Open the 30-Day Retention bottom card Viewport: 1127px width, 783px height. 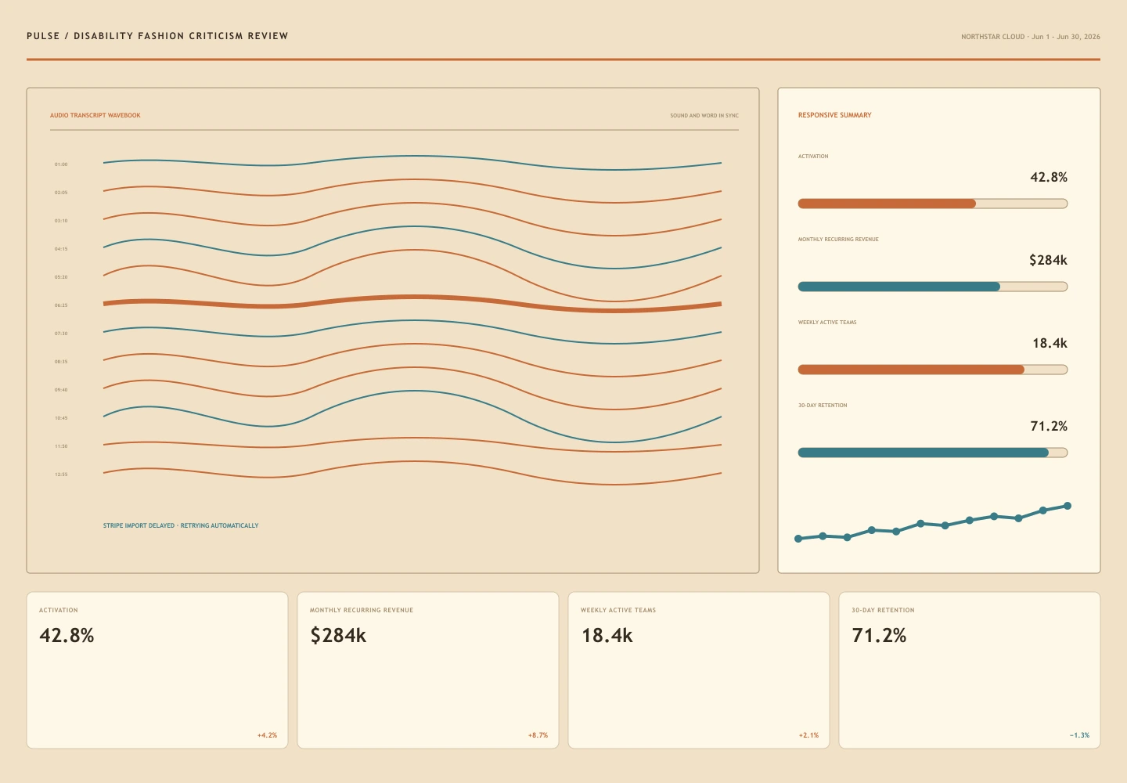(x=970, y=670)
